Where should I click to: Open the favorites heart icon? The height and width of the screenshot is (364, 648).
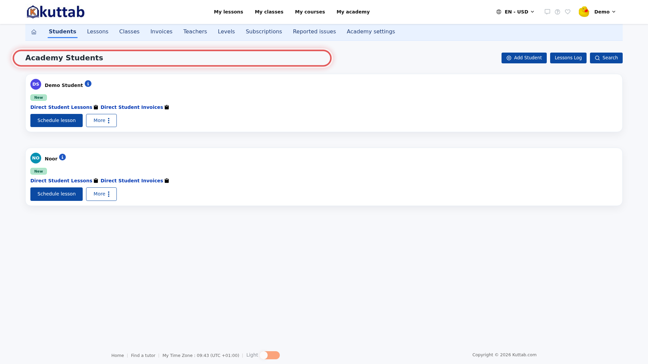(568, 12)
